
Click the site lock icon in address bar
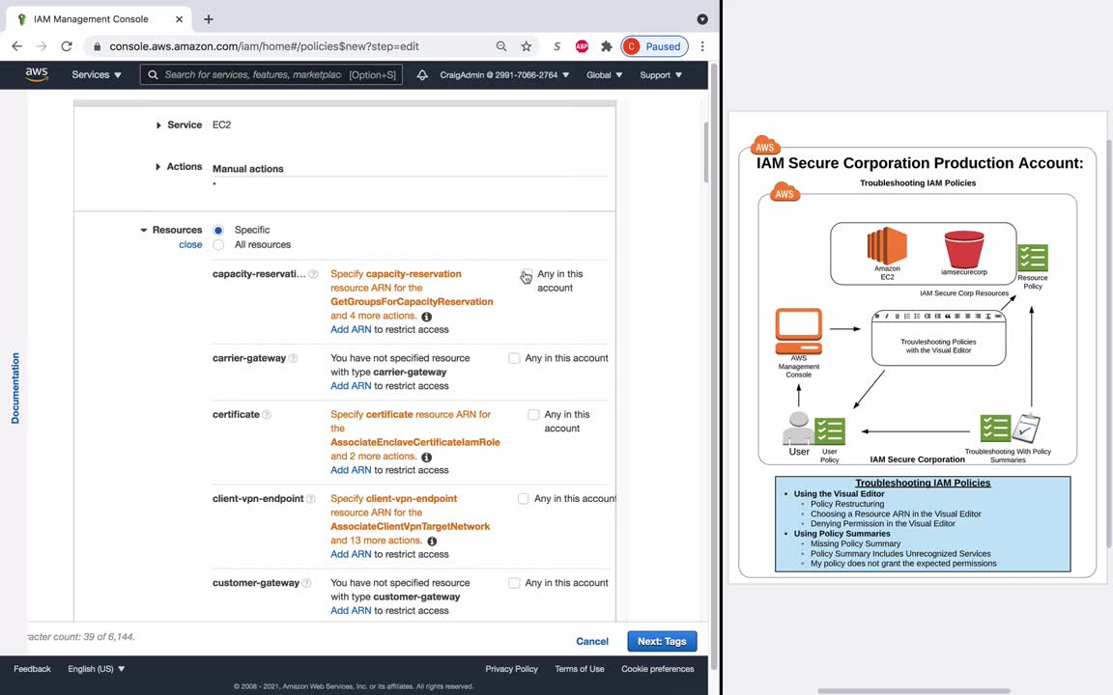[98, 46]
